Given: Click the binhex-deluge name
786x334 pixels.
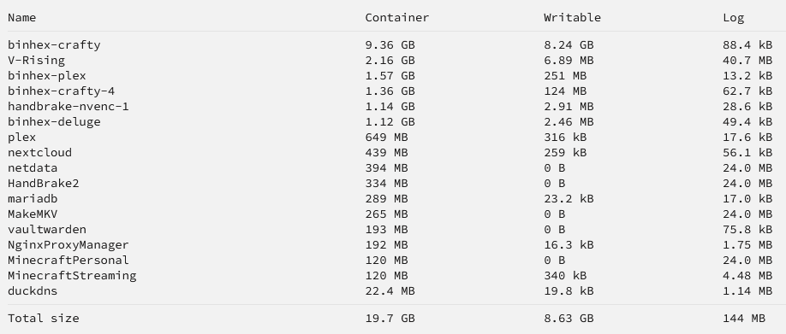Looking at the screenshot, I should tap(54, 122).
